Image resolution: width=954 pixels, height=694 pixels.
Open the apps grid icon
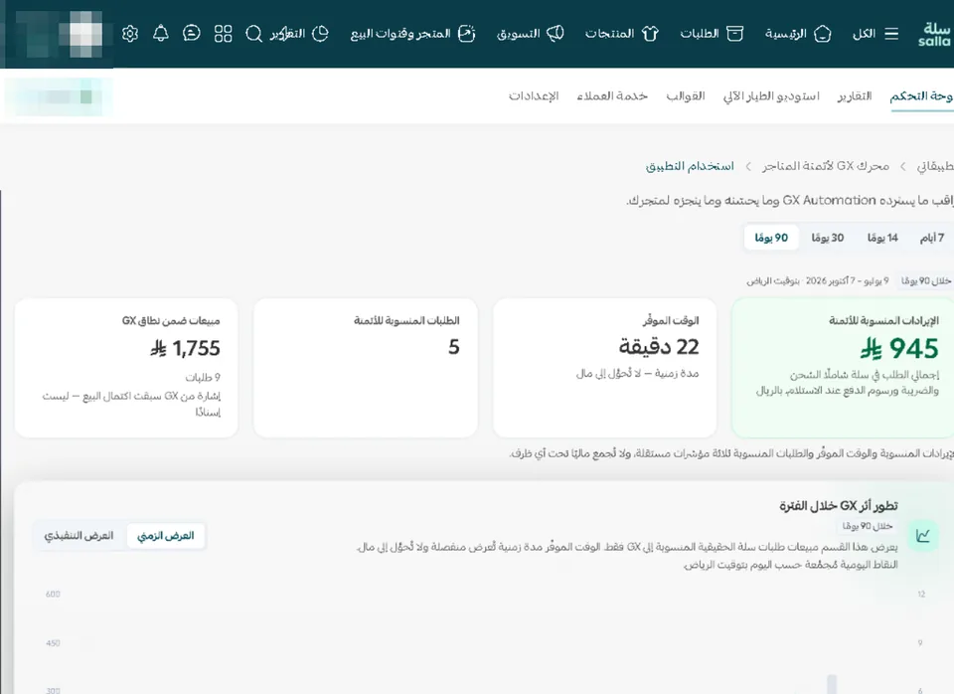click(224, 34)
